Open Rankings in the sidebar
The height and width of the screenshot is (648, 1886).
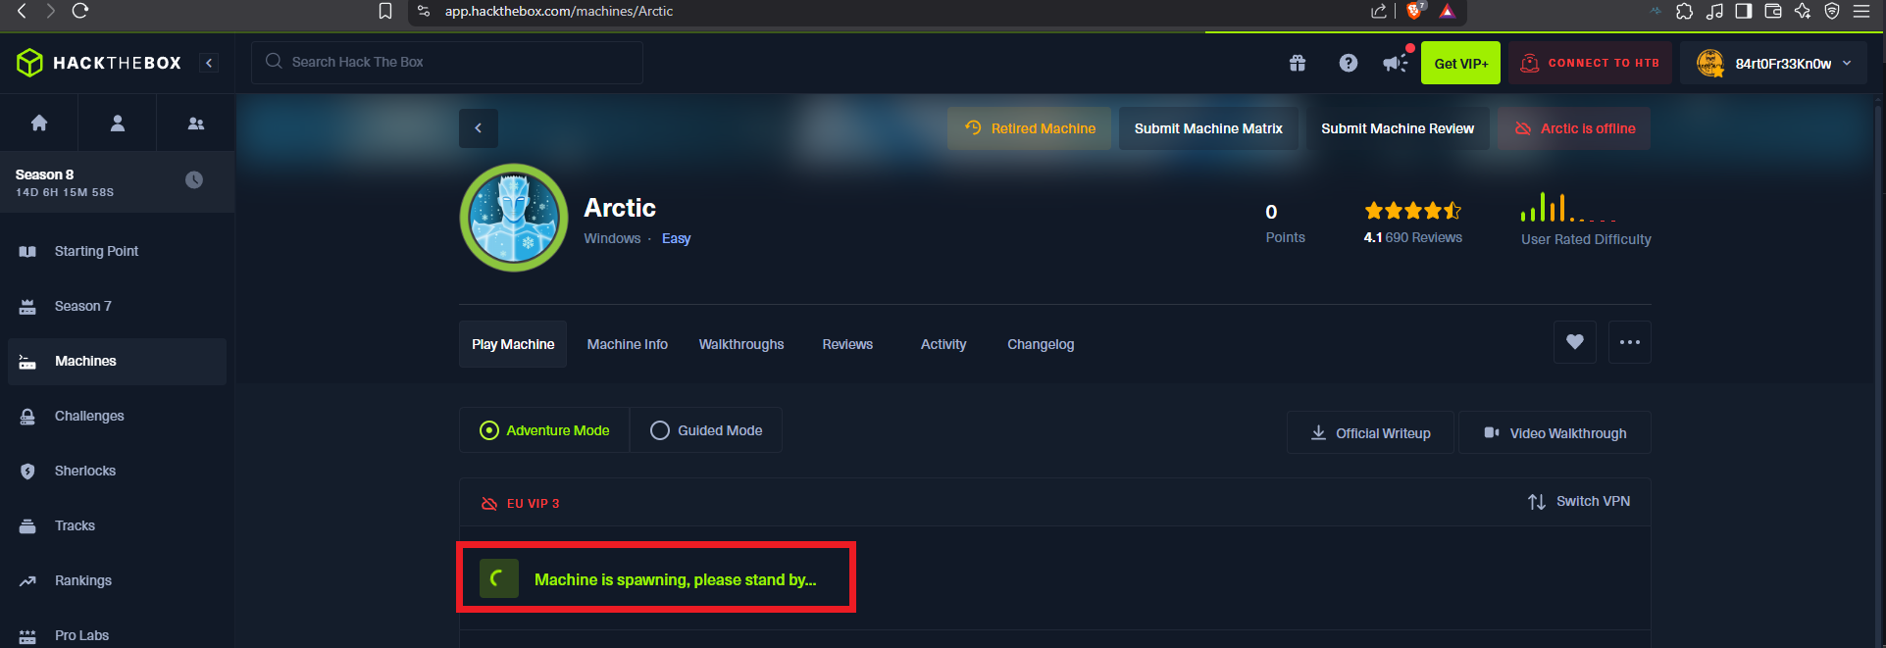tap(117, 580)
